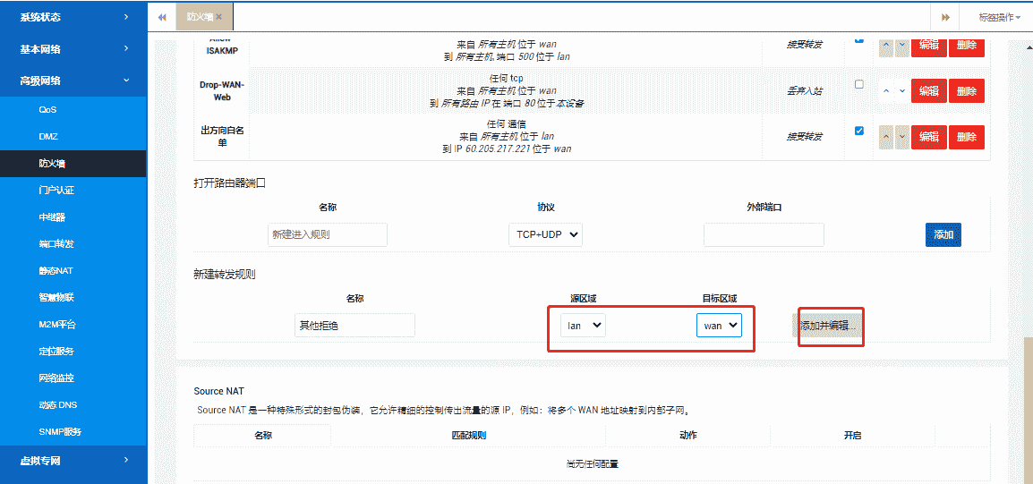
Task: Click the 新建转发规则 section title
Action: pos(225,274)
